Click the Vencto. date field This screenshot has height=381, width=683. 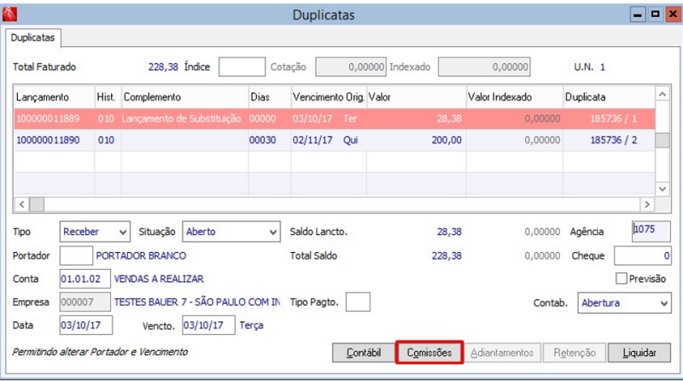point(208,325)
